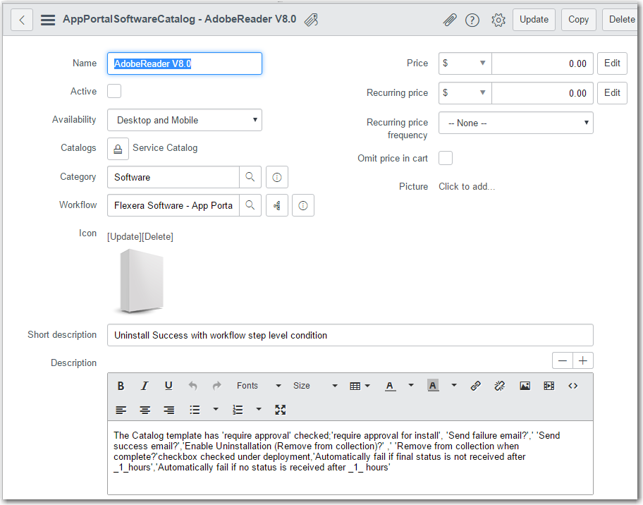643x505 pixels.
Task: Click the Show Workflow diagram icon
Action: click(277, 206)
